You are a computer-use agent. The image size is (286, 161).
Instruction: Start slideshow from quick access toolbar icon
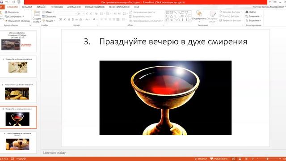(19, 2)
